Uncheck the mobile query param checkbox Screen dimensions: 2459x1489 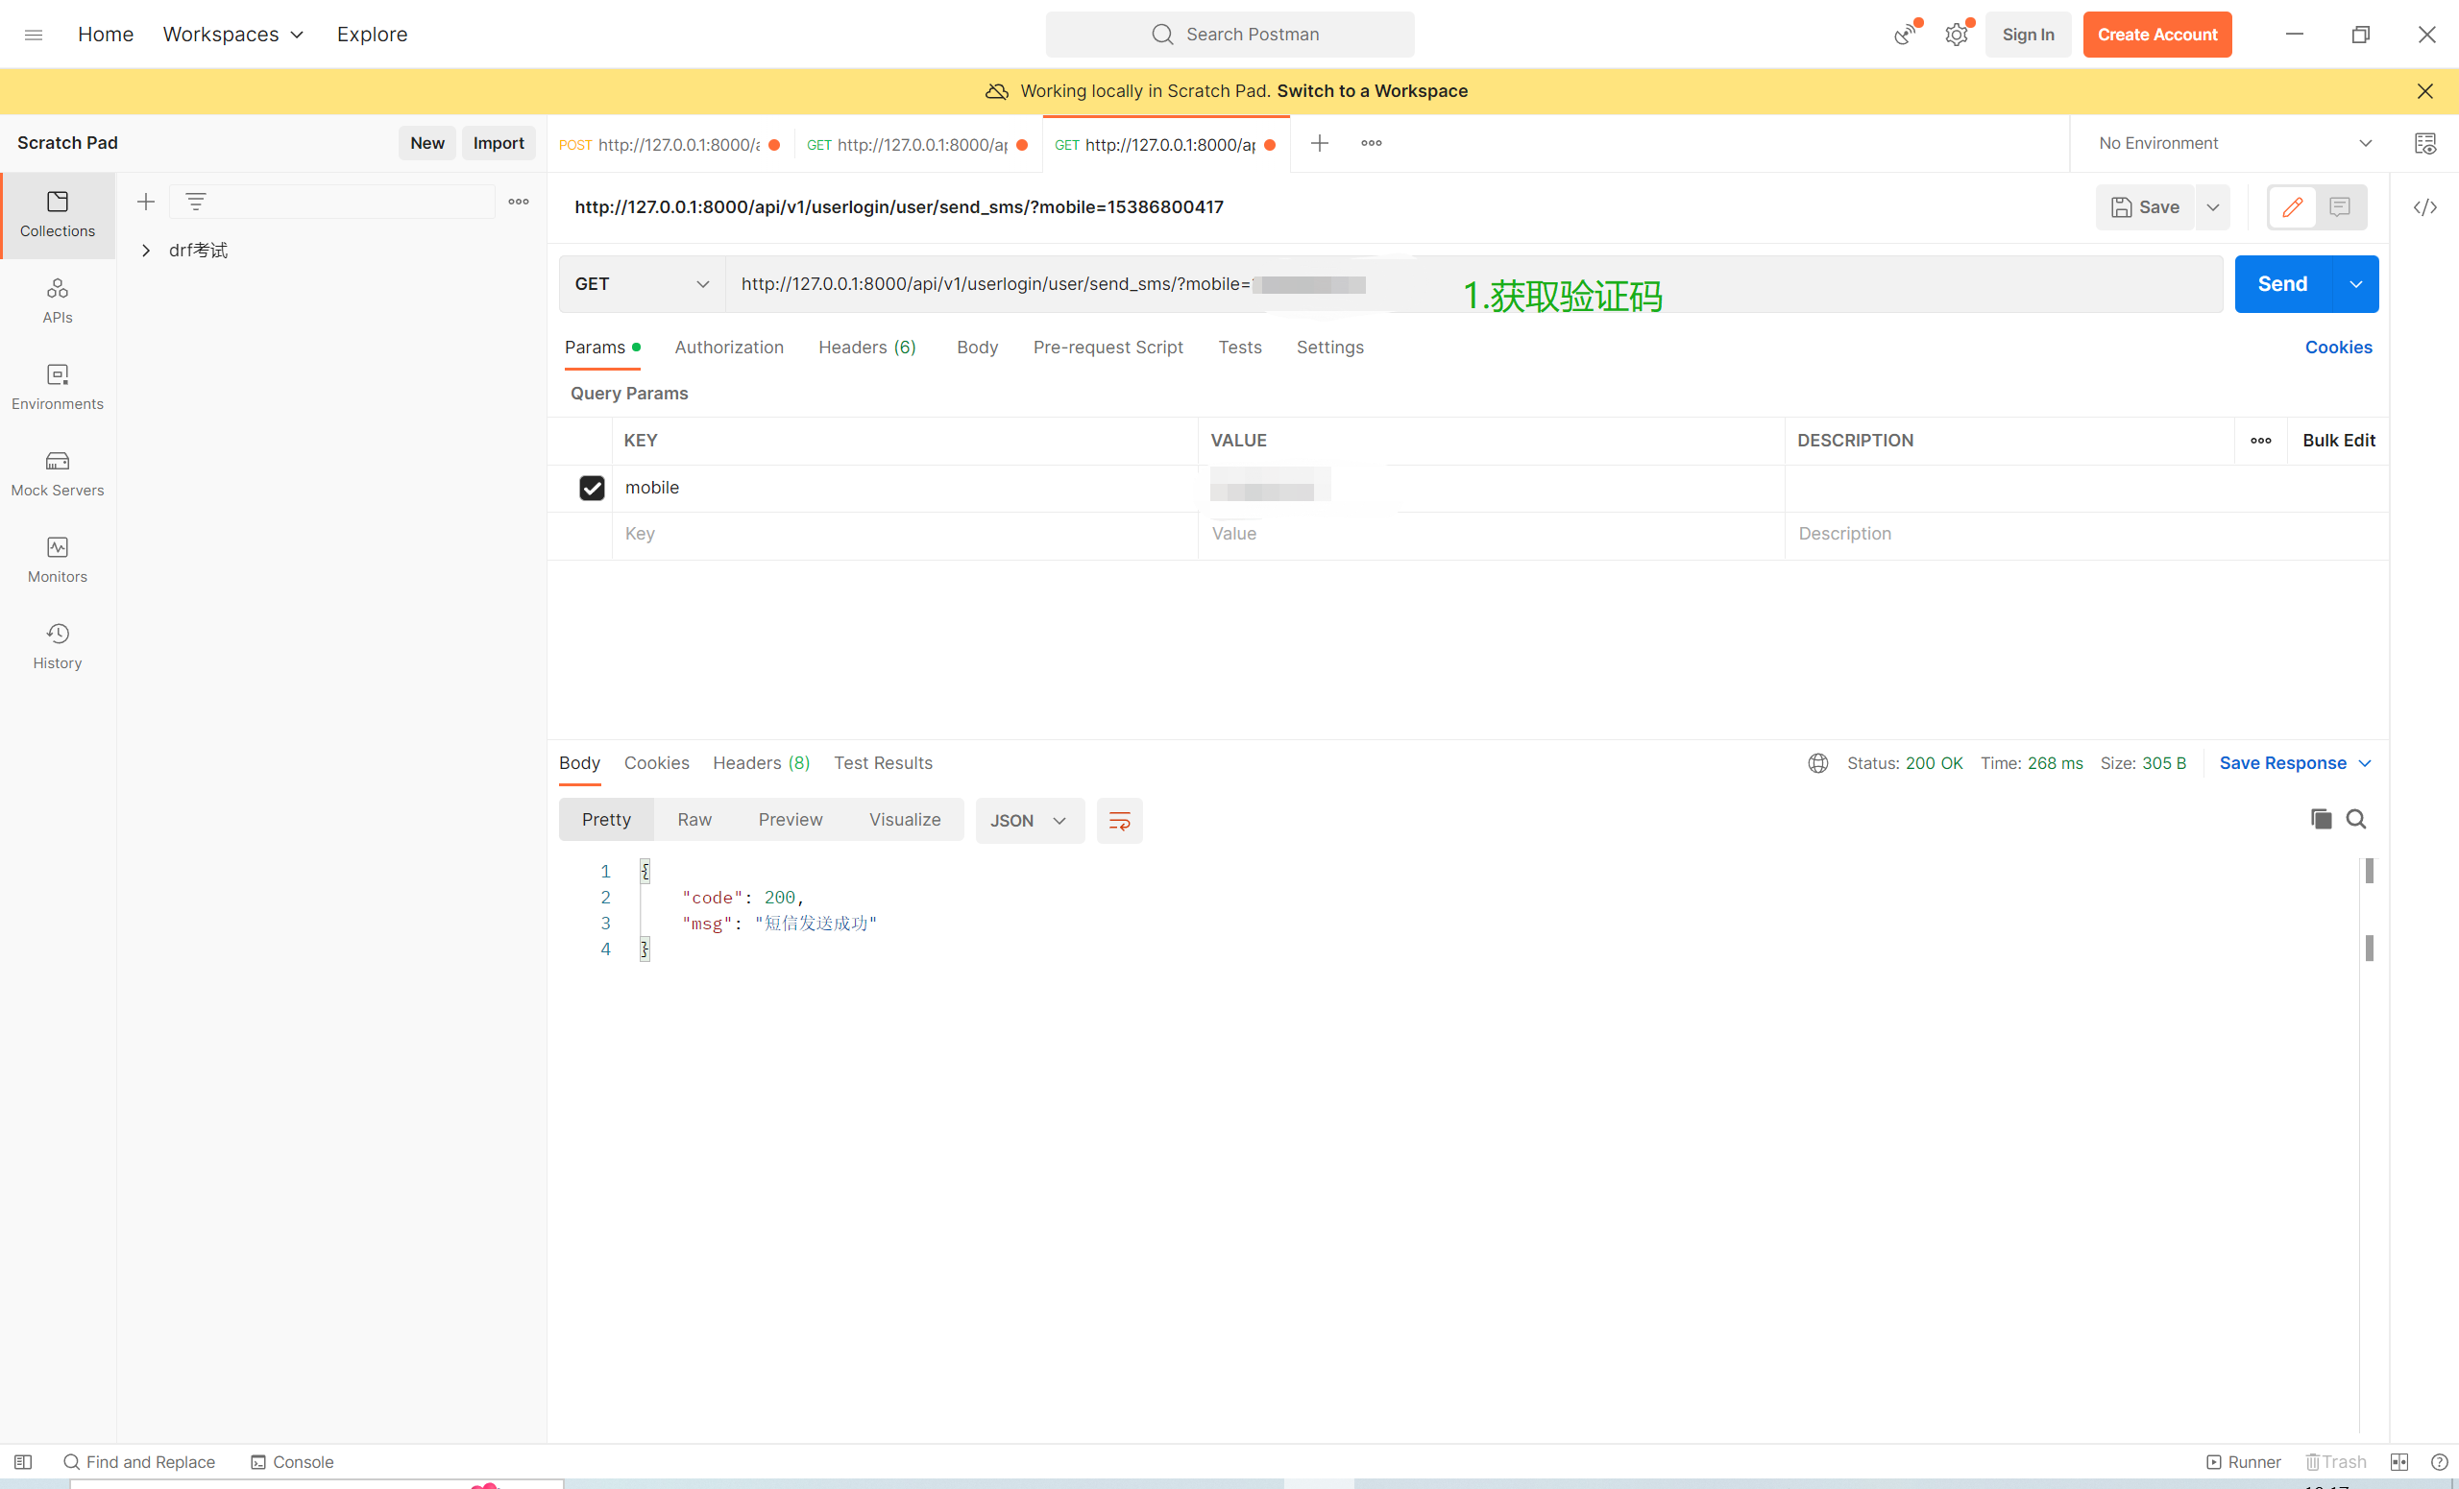click(x=592, y=488)
